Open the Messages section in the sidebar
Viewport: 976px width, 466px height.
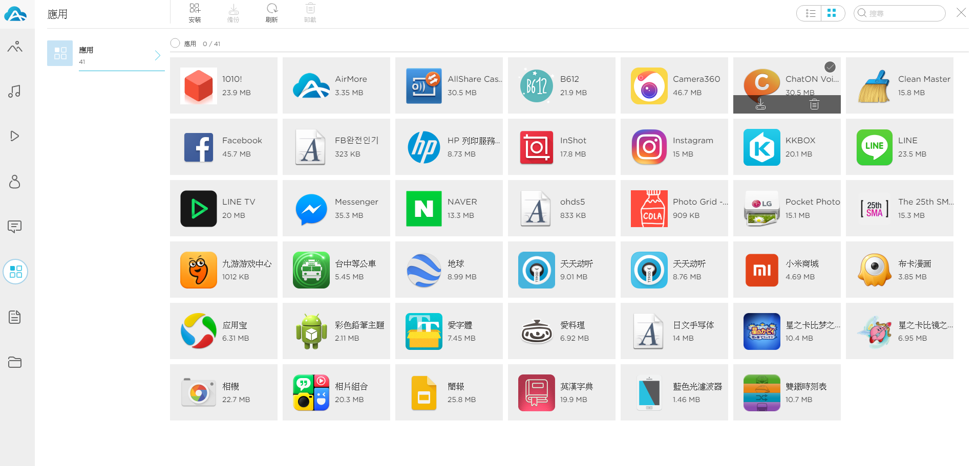coord(15,227)
